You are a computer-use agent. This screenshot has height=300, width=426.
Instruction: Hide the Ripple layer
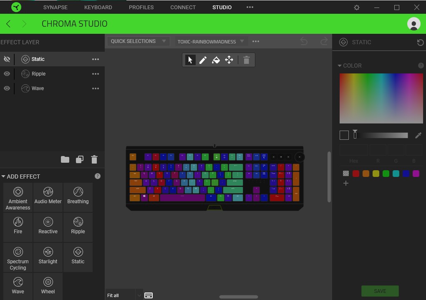coord(7,73)
